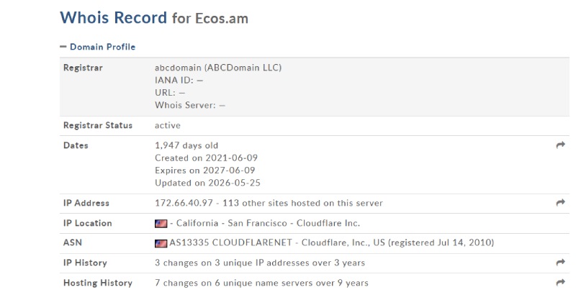Click 'Created on 2021-06-09' text
576x300 pixels.
[206, 158]
